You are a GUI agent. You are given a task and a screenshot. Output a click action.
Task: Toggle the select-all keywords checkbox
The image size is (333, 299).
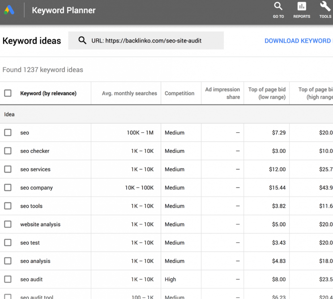click(x=8, y=93)
